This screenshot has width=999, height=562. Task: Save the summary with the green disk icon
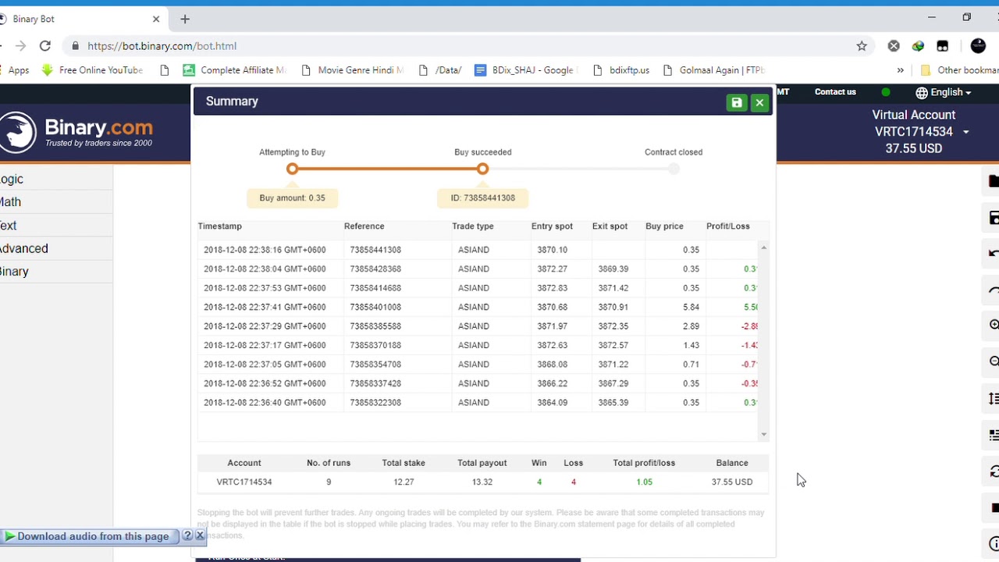(x=736, y=102)
